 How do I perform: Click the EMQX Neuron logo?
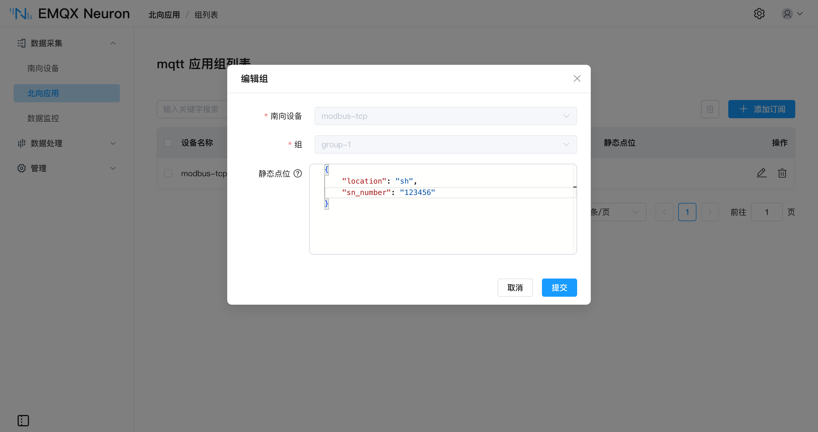pos(70,14)
